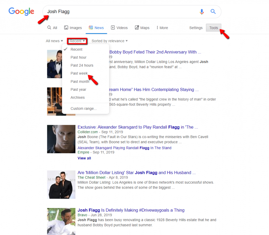Open the Videos tab
The image size is (269, 235).
pos(119,28)
